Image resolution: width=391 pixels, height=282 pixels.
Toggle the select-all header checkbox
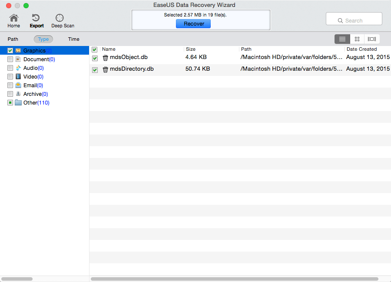point(95,49)
